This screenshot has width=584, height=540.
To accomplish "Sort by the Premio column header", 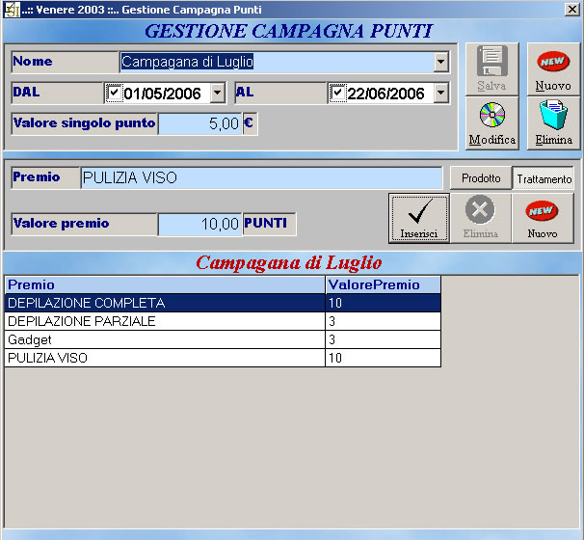I will click(165, 284).
